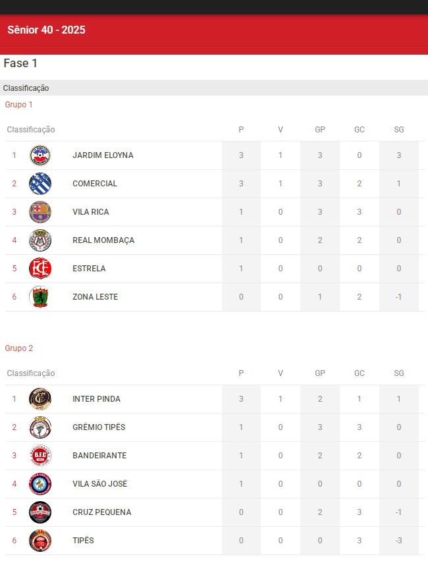
Task: Open the INTER PINDA team name link
Action: tap(96, 399)
